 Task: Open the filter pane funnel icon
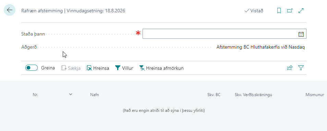301,68
